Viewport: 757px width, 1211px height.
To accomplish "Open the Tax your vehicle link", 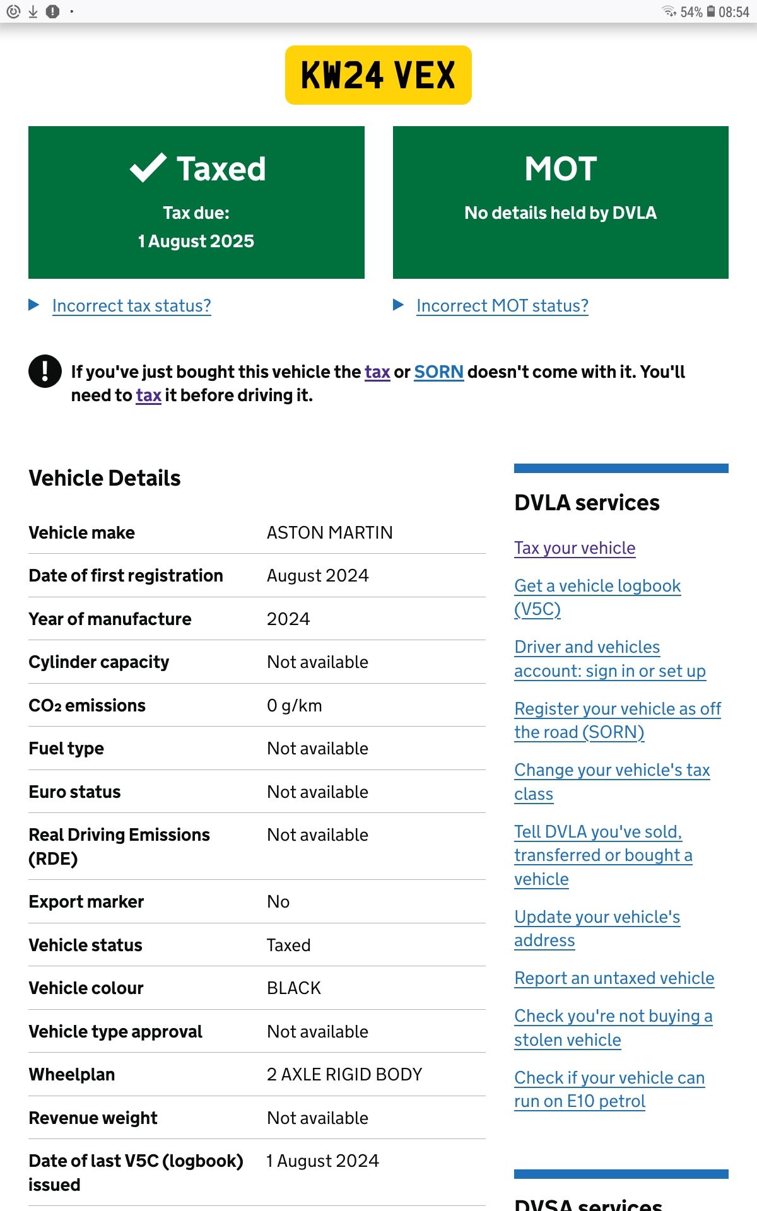I will pyautogui.click(x=574, y=548).
